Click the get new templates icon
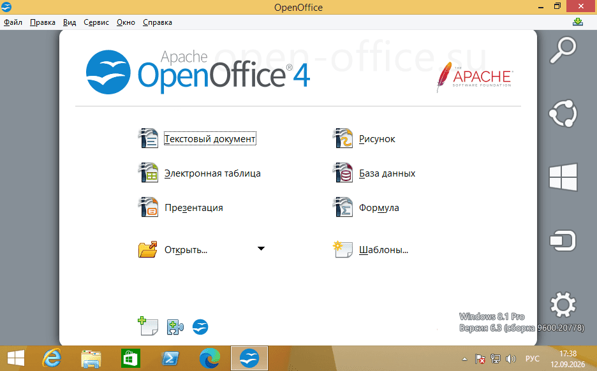 (x=148, y=326)
